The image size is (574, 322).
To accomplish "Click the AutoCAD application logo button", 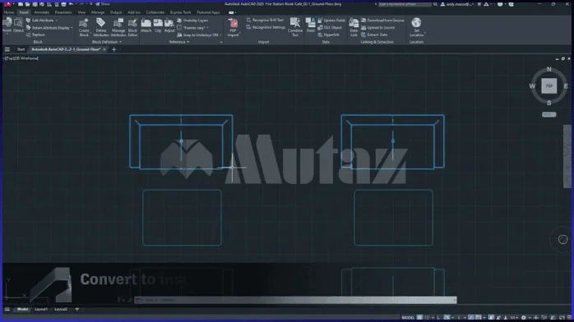I will (7, 4).
